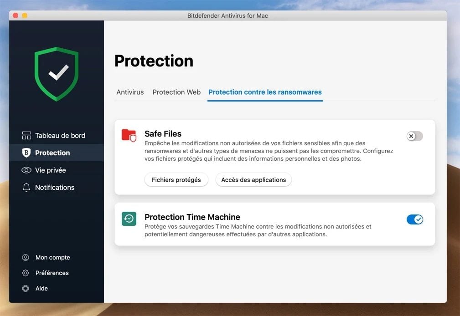This screenshot has height=316, width=460.
Task: Open the Notifications sidebar item
Action: 55,187
